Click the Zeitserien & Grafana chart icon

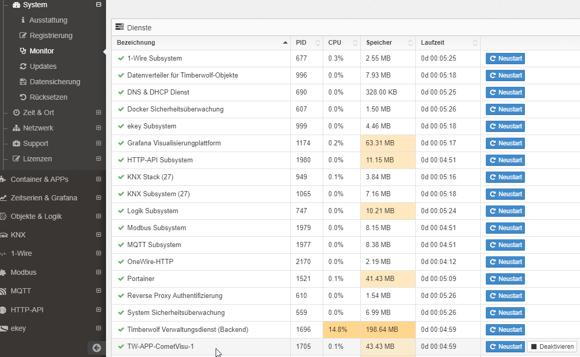[x=3, y=198]
